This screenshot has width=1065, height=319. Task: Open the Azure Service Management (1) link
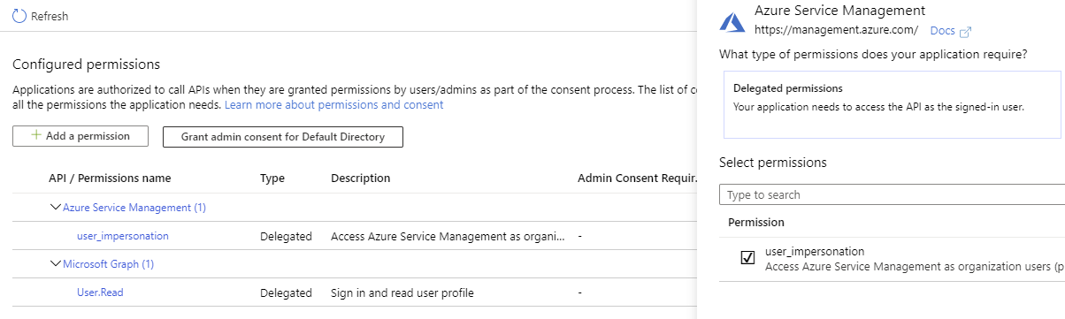pyautogui.click(x=134, y=208)
